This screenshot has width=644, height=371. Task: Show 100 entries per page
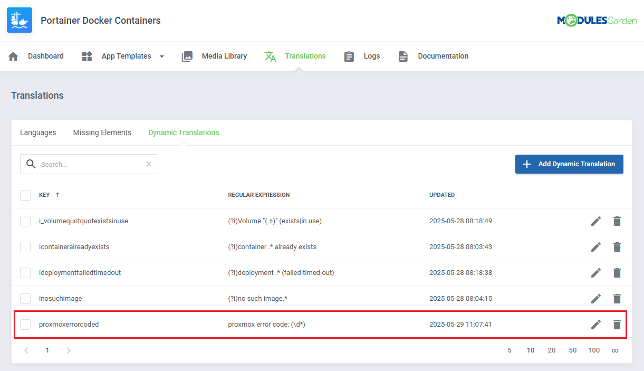coord(594,350)
